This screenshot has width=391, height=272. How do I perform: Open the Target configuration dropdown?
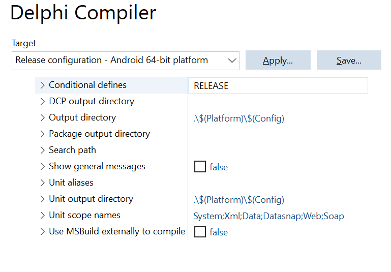(x=126, y=61)
